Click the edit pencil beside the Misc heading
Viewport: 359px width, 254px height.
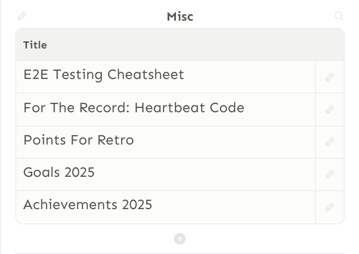tap(22, 16)
